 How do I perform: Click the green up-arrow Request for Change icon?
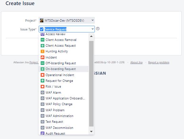point(42,81)
